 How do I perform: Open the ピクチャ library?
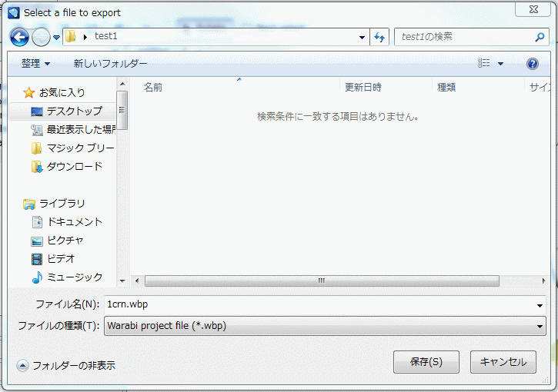click(65, 241)
